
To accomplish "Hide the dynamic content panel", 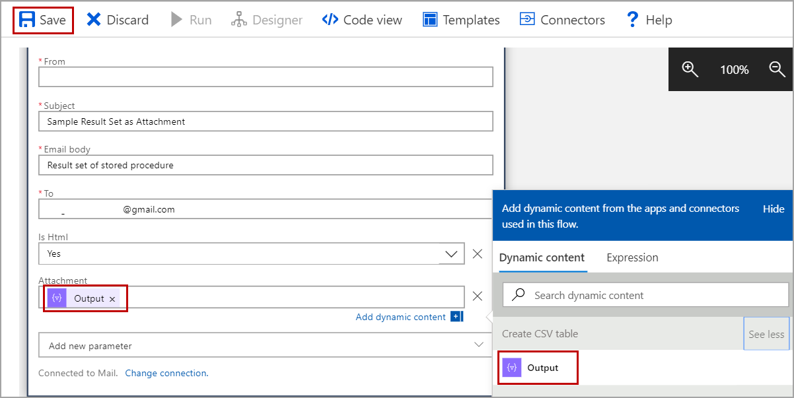I will click(774, 209).
